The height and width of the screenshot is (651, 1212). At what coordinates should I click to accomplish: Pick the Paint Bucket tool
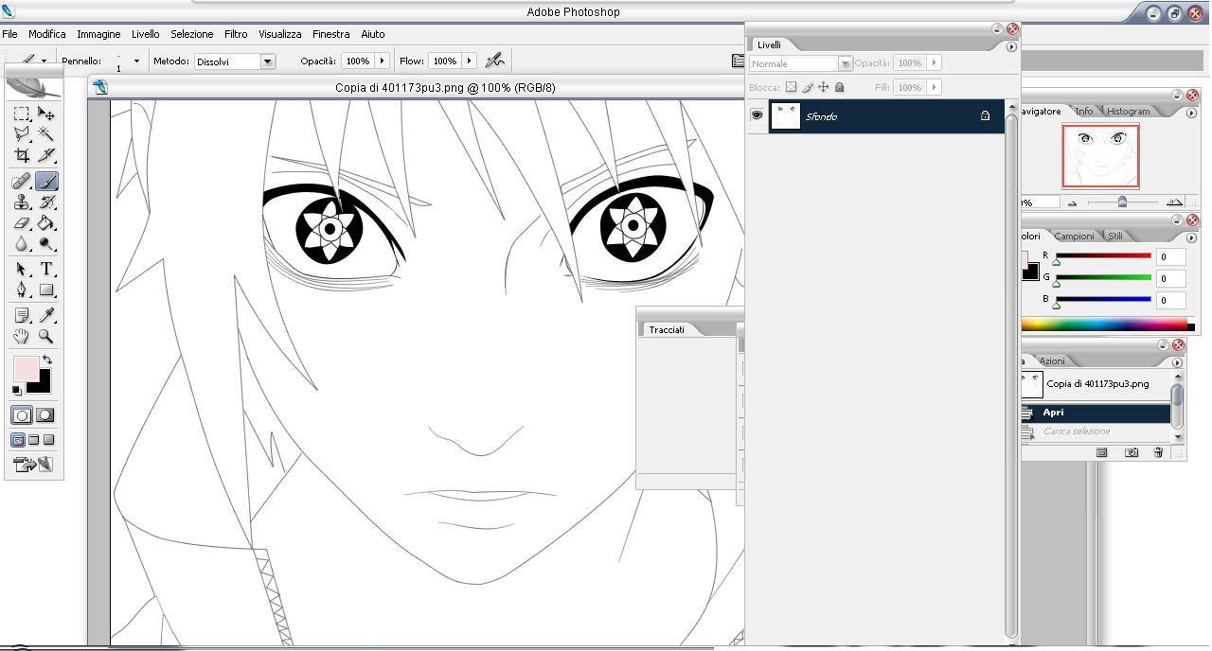(45, 223)
